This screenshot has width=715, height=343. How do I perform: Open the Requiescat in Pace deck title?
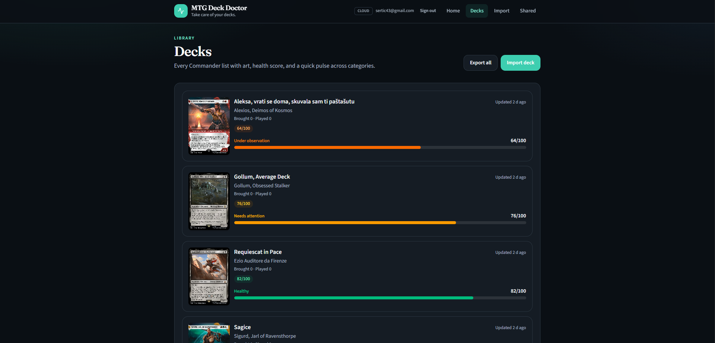click(x=258, y=252)
